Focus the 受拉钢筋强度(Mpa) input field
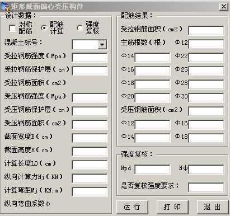 coord(90,58)
